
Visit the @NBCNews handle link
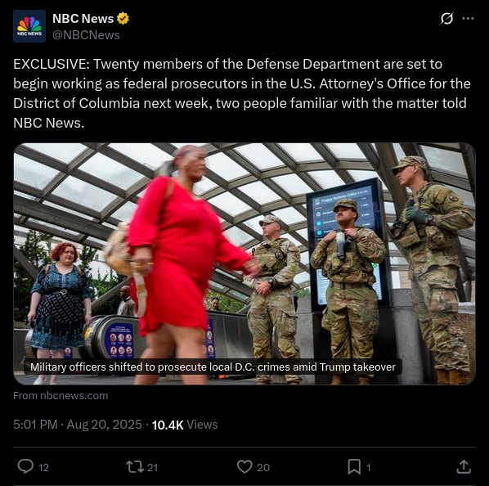[86, 35]
